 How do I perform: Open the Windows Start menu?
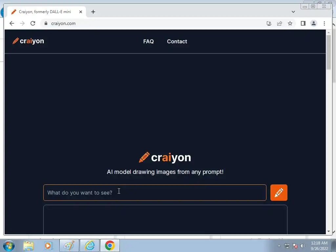9,245
